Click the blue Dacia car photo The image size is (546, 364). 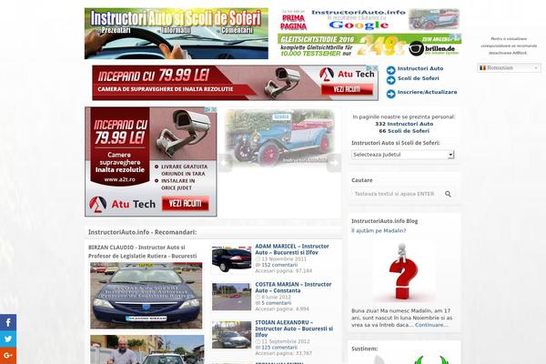[147, 296]
